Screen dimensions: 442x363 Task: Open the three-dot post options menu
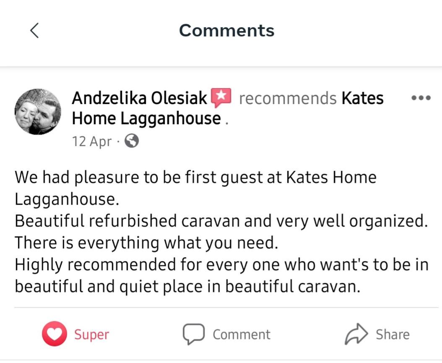point(421,98)
